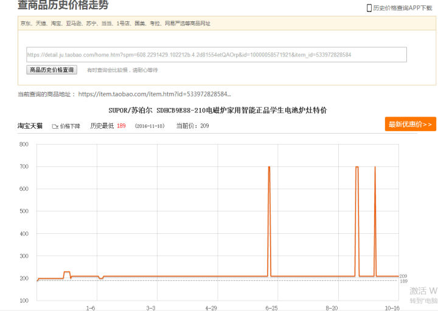
Task: Click the phone icon for APP download
Action: point(369,8)
